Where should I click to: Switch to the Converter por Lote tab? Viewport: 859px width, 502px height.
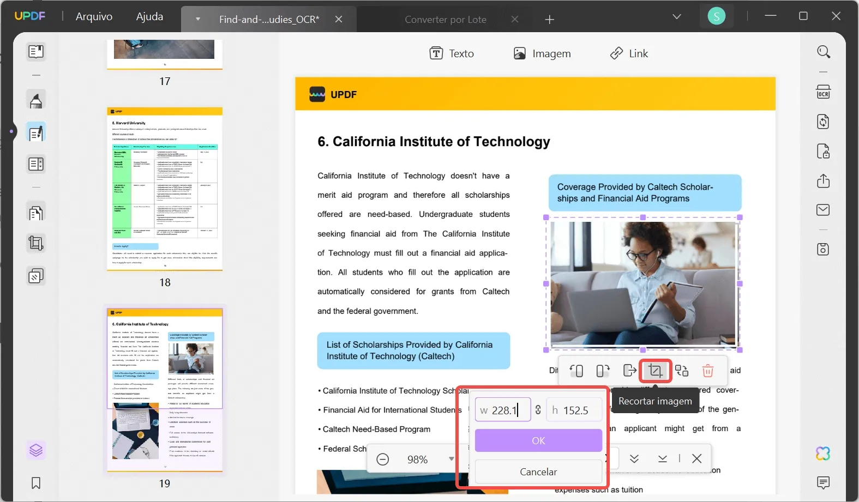445,20
